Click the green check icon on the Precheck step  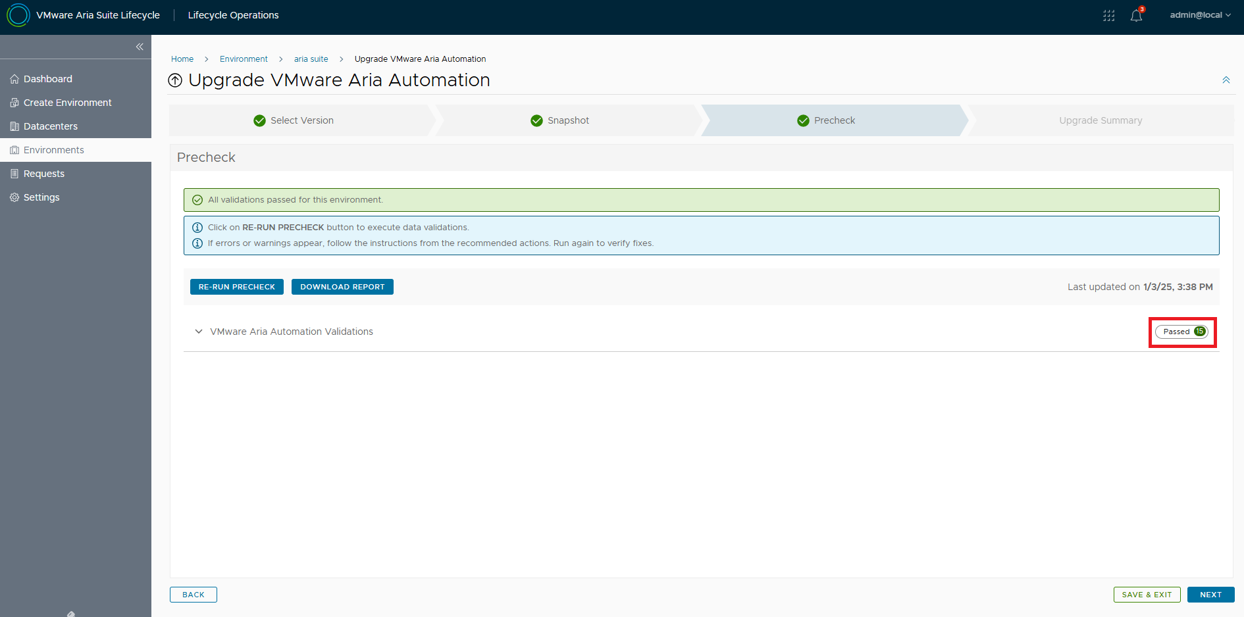(x=803, y=120)
